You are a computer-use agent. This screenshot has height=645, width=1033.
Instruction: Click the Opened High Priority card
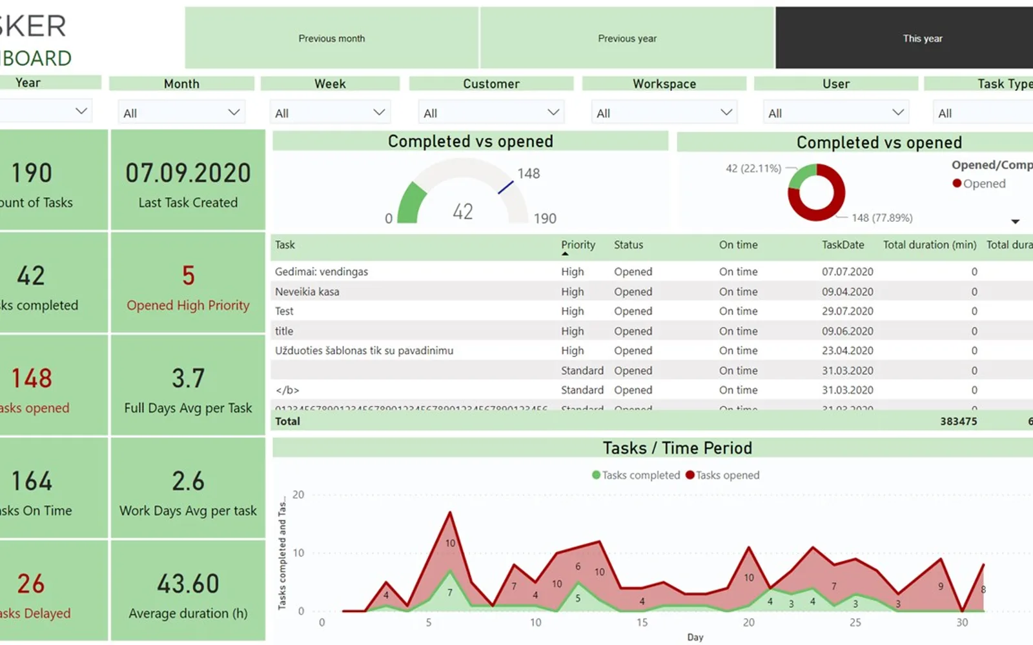tap(188, 283)
